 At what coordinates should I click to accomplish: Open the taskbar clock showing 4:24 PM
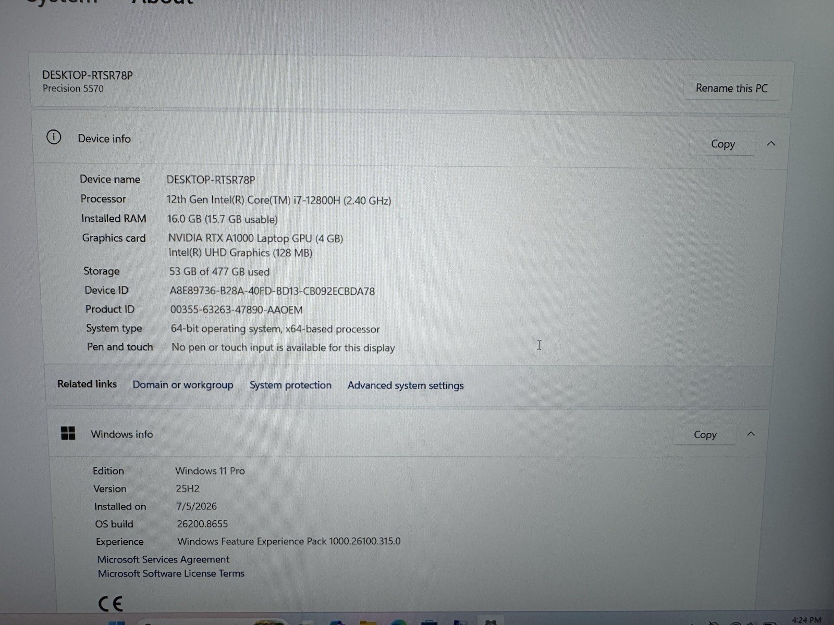point(806,620)
